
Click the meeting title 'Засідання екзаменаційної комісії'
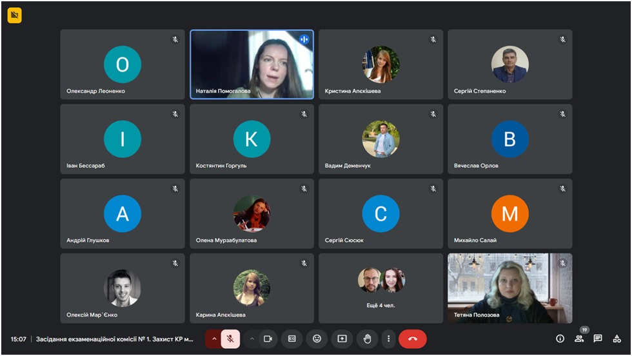coord(114,339)
